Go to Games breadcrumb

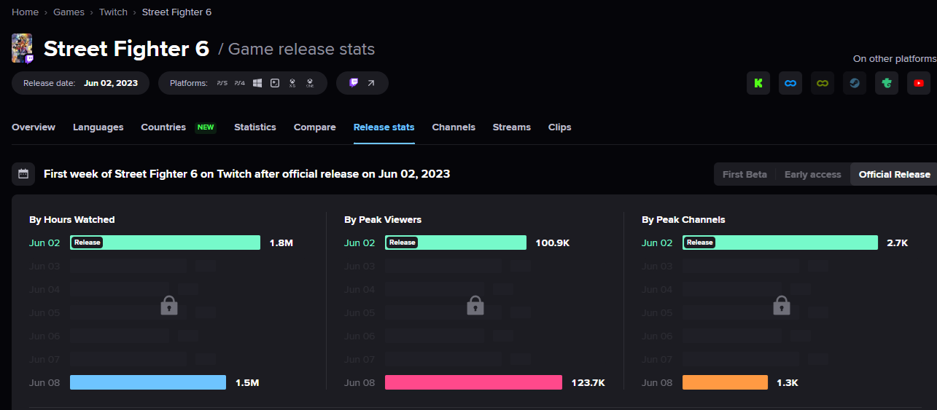click(69, 12)
